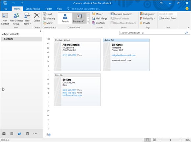Open the Address Book
191x142 pixels.
tap(167, 18)
